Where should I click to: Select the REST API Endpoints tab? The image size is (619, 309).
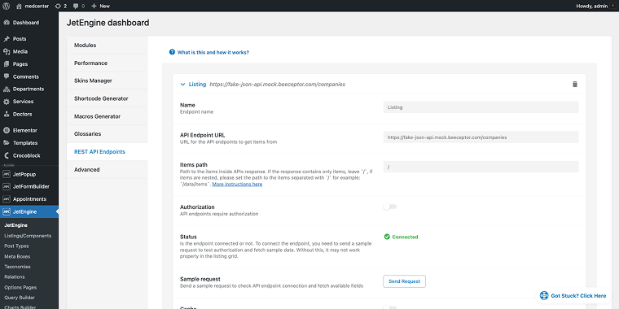(107, 152)
